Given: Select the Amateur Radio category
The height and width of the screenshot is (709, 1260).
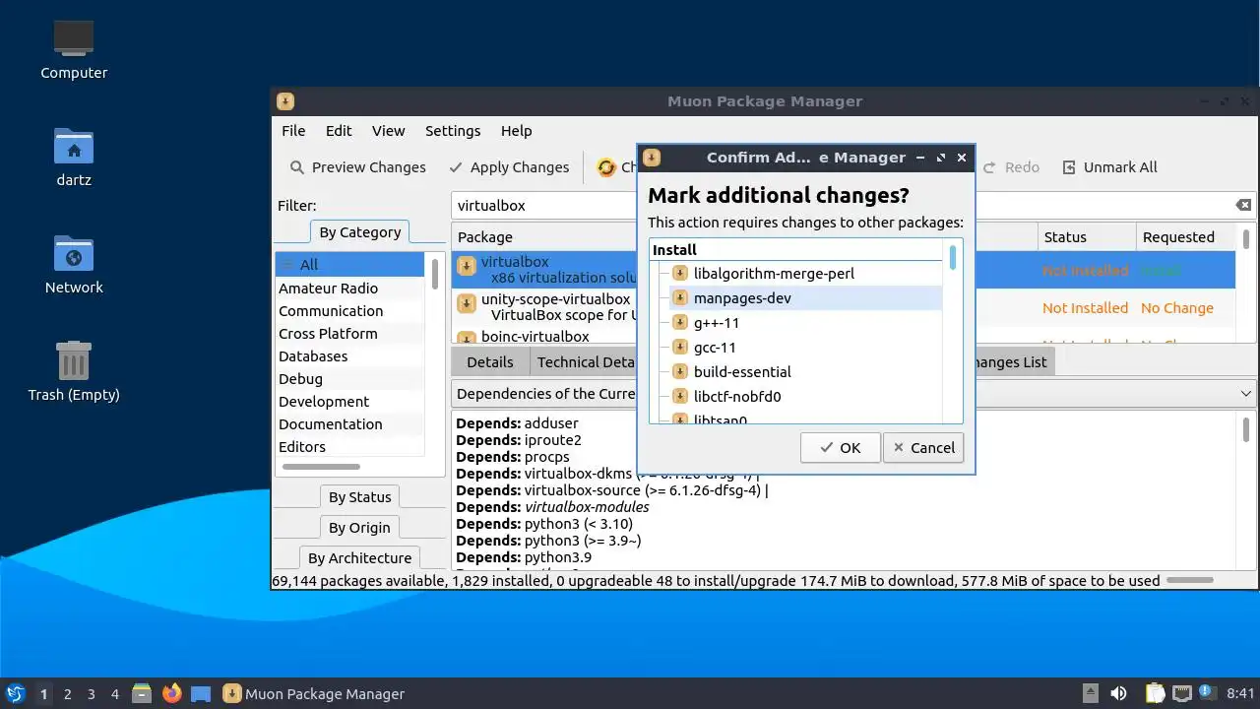Looking at the screenshot, I should coord(349,289).
